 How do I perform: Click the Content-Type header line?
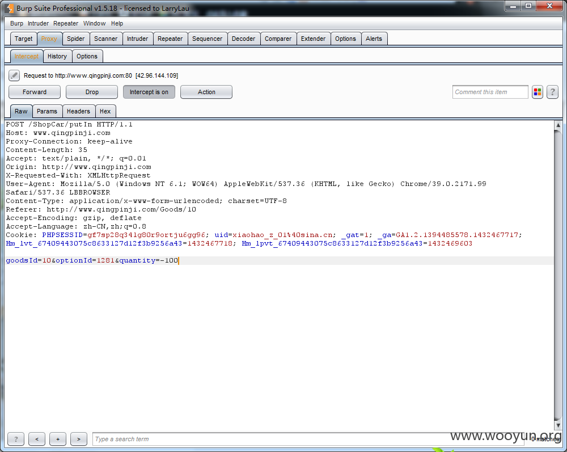[146, 201]
